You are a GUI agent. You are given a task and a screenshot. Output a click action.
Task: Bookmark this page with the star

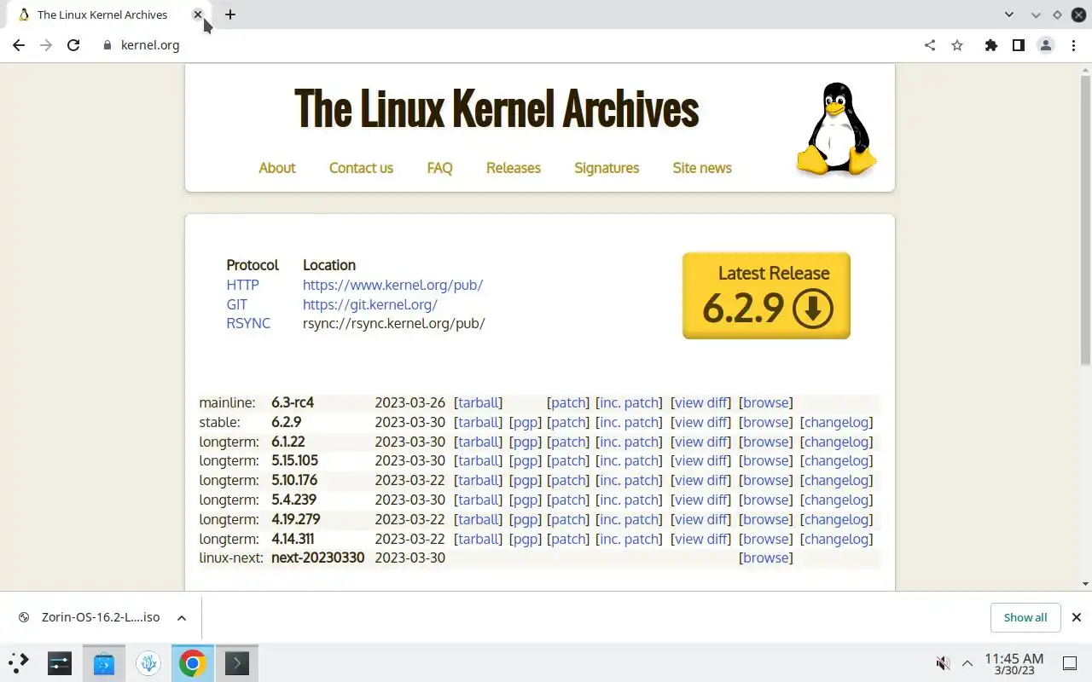957,45
